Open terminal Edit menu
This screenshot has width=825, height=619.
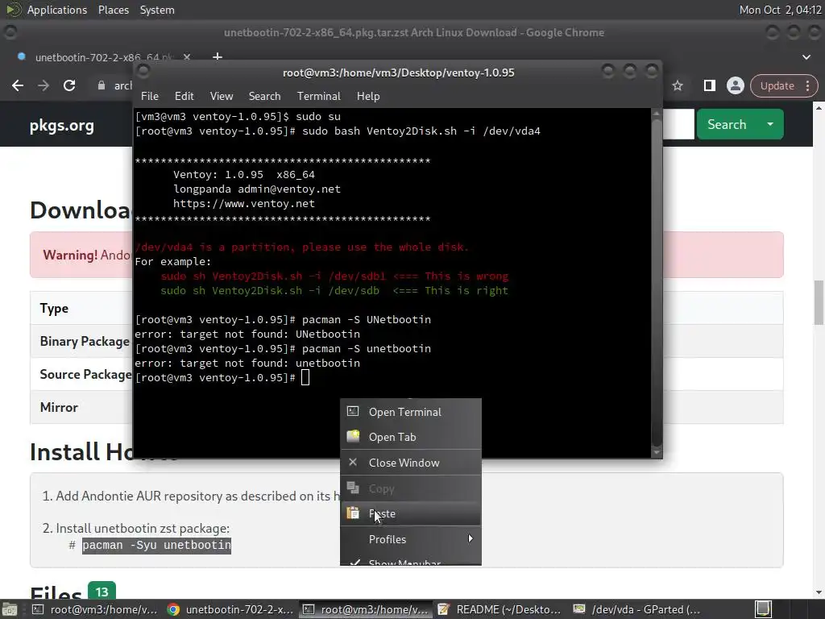click(x=184, y=97)
